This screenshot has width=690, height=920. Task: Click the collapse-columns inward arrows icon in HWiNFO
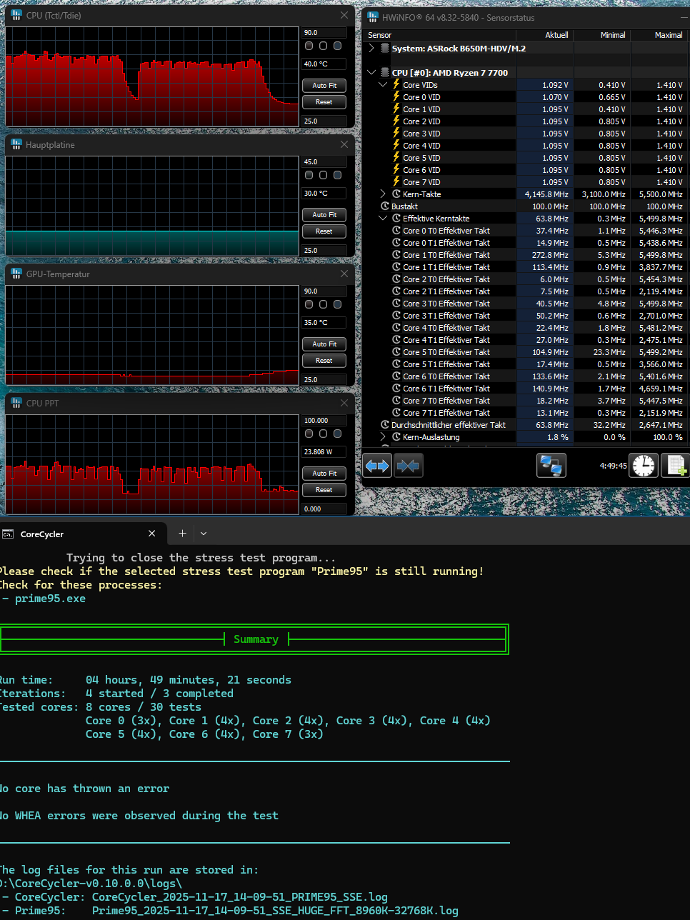[x=409, y=466]
